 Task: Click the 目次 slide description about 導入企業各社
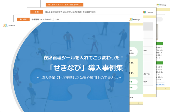point(70,12)
